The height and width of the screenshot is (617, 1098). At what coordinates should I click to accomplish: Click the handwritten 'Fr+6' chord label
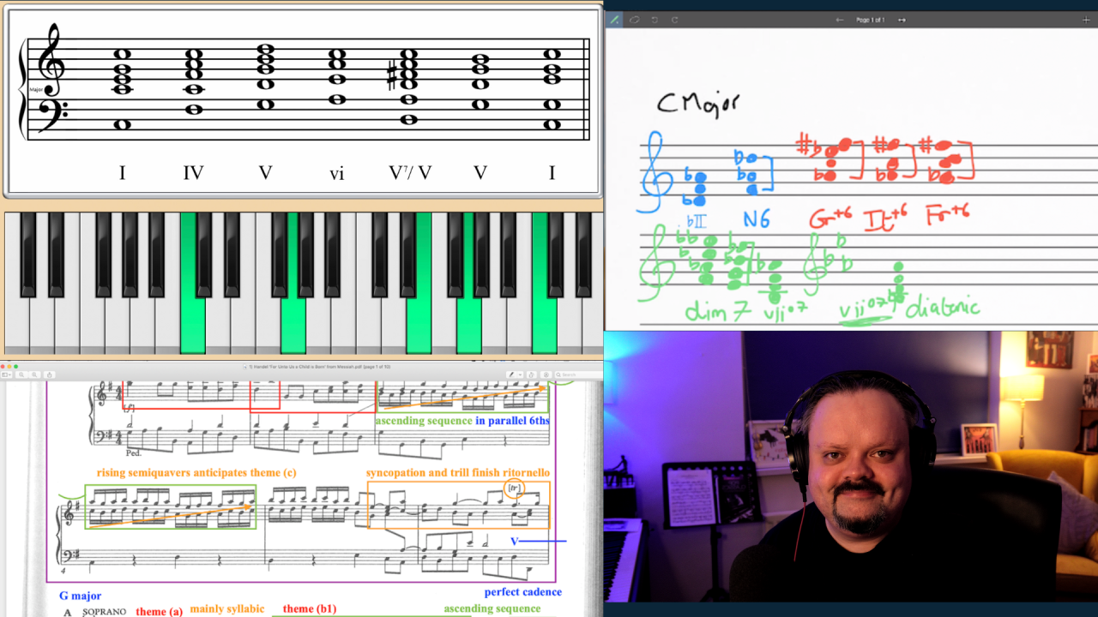[x=948, y=214]
